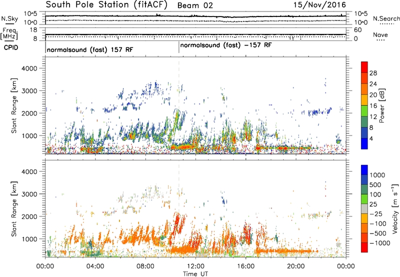Select "-1000" on the Velocity colorbar

click(x=379, y=243)
